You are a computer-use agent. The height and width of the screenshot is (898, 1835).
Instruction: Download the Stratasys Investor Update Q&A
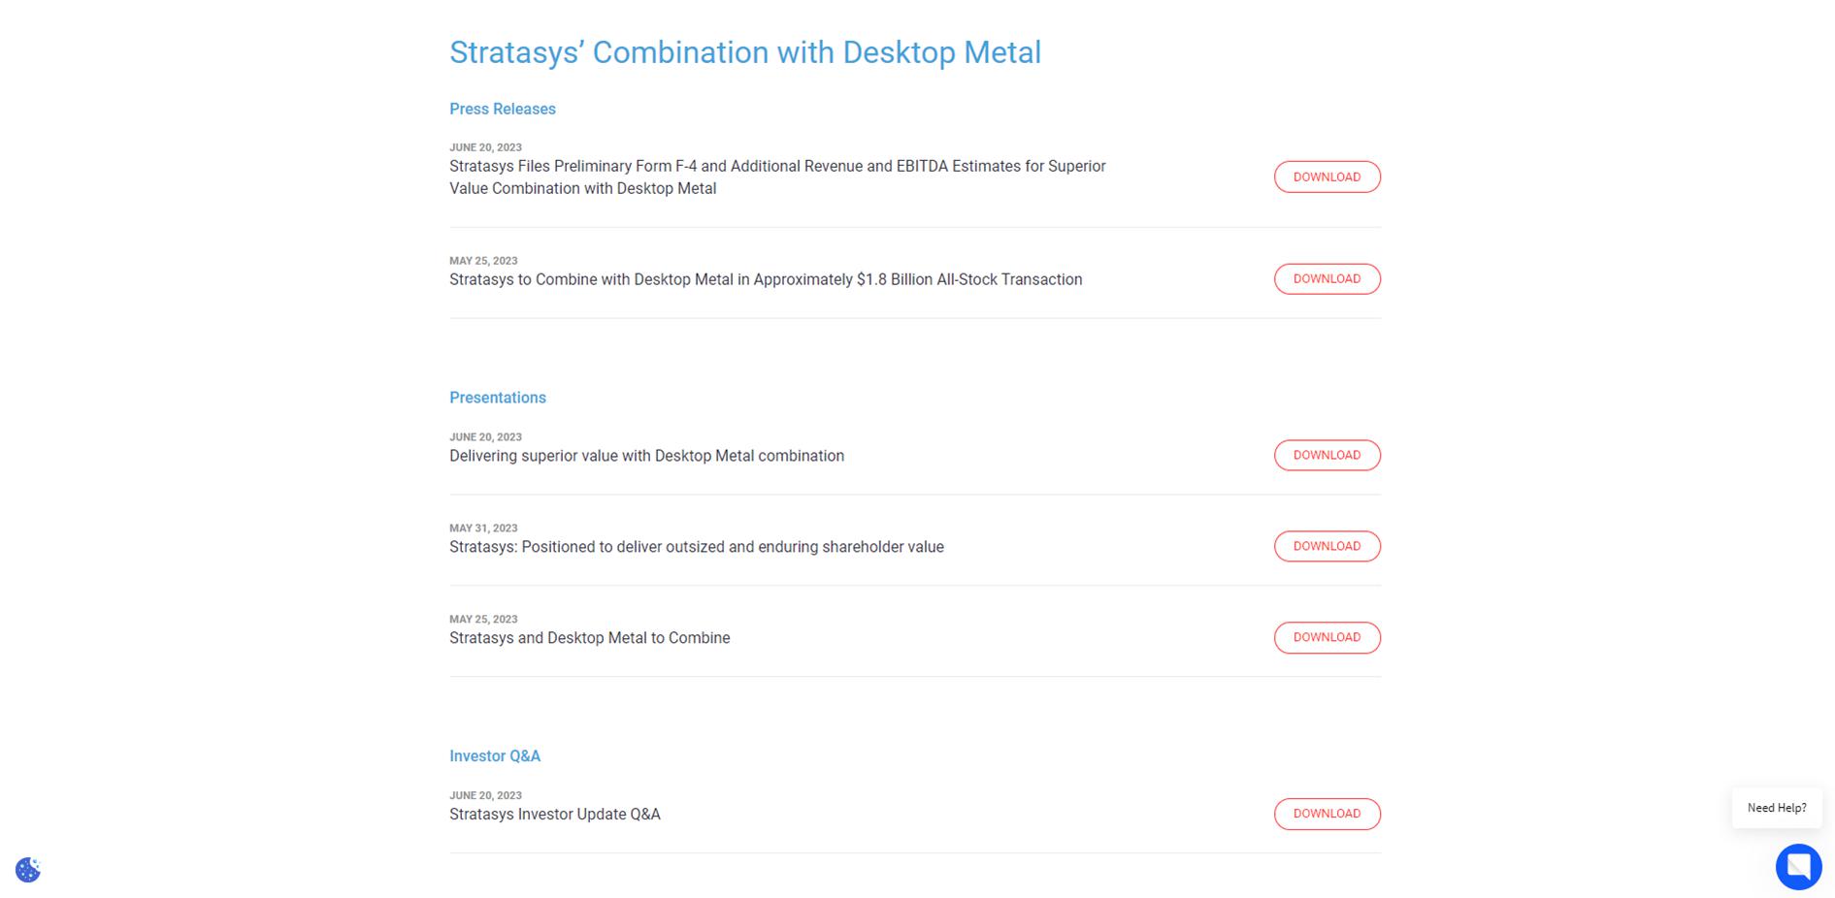click(x=1327, y=814)
